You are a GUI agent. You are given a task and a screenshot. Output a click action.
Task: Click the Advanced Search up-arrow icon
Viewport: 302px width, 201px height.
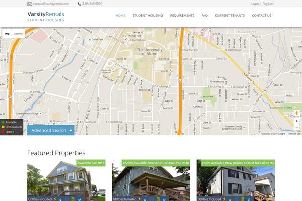[71, 131]
